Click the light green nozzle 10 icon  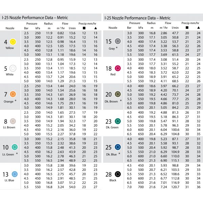tap(15, 147)
